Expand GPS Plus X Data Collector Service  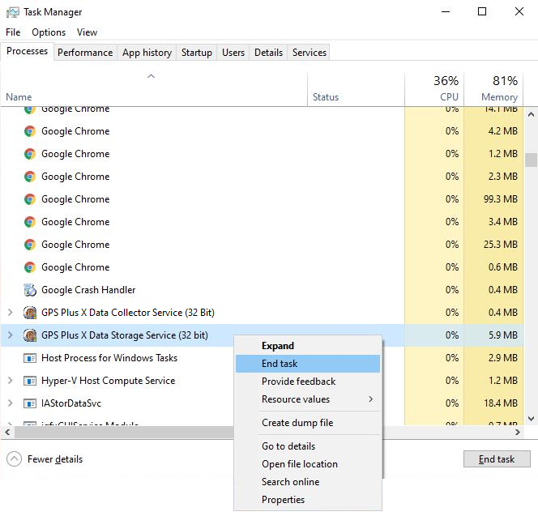click(x=11, y=312)
